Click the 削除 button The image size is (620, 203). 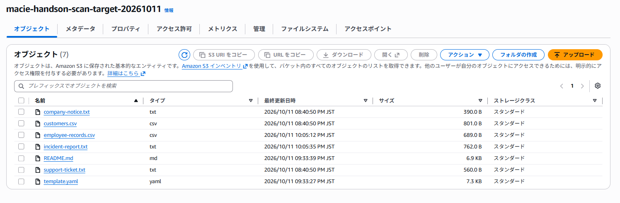coord(424,55)
